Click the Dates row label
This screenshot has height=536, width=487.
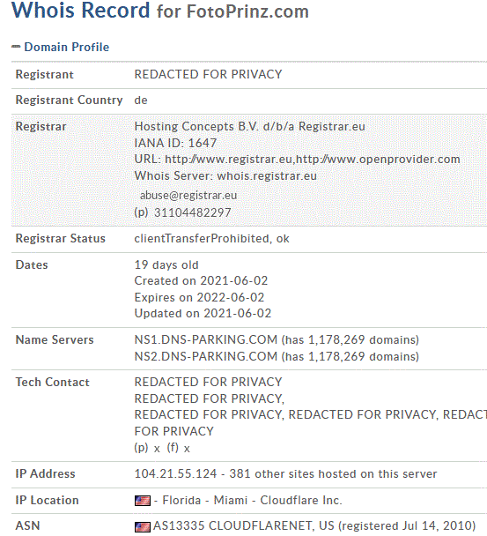tap(32, 265)
